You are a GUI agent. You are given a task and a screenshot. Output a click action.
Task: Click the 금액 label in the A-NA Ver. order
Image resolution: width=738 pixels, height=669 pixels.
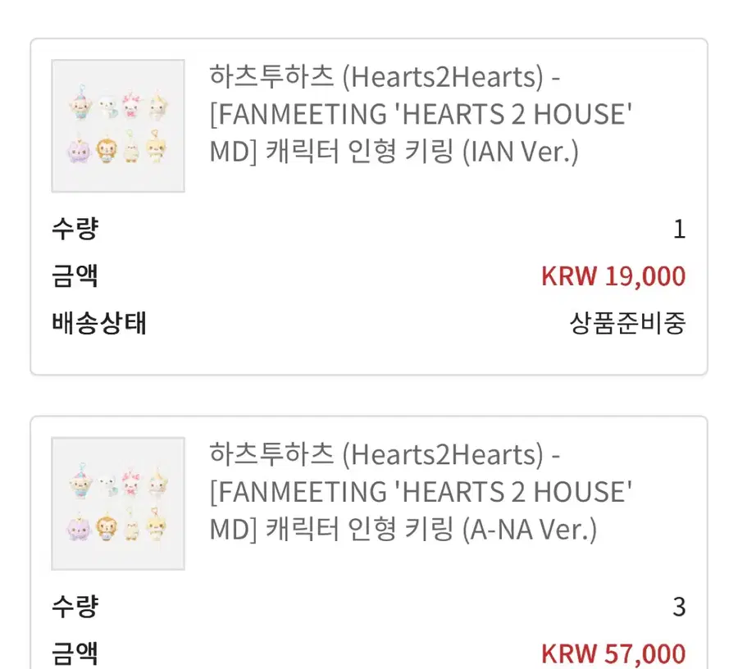pyautogui.click(x=75, y=653)
